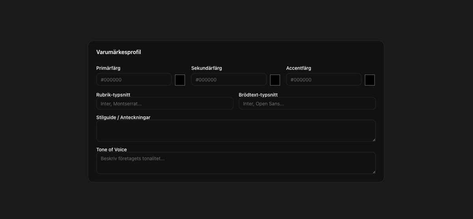Select the Sekundärfärg label text
Screen dimensions: 473x219
pos(207,68)
